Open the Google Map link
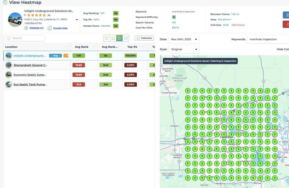The image size is (289, 188). (60, 28)
